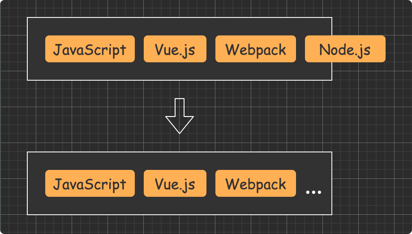
Task: Expand the hidden tags via the ellipsis
Action: (x=313, y=192)
